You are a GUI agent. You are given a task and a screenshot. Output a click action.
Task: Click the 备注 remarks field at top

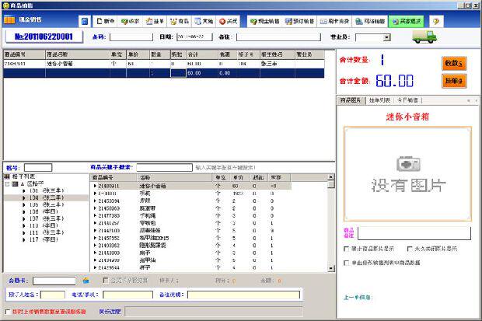tap(278, 37)
